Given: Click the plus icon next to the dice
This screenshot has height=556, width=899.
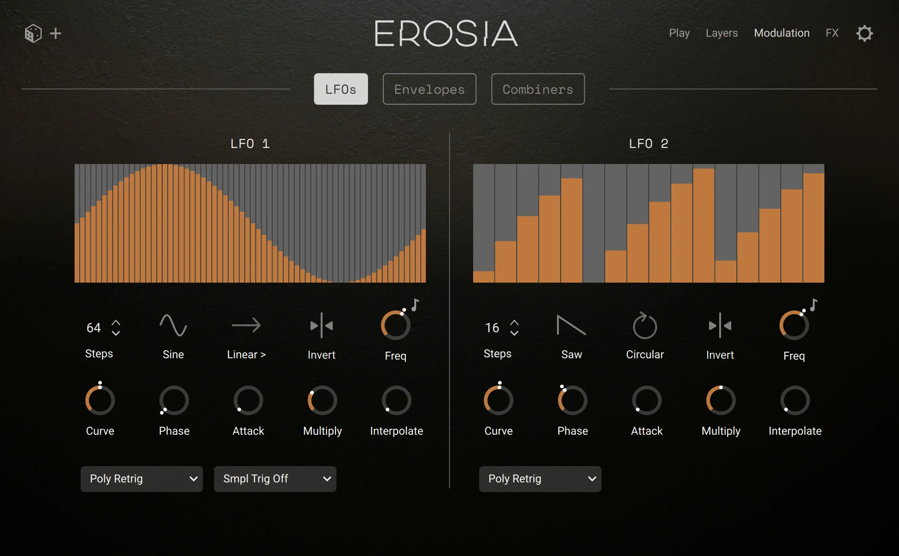Looking at the screenshot, I should (56, 33).
